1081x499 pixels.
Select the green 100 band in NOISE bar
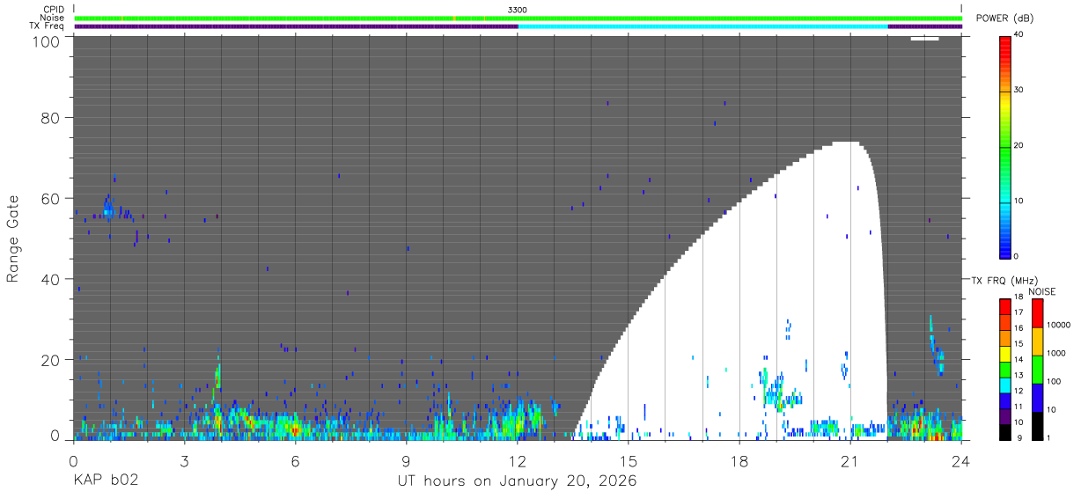tap(1037, 370)
